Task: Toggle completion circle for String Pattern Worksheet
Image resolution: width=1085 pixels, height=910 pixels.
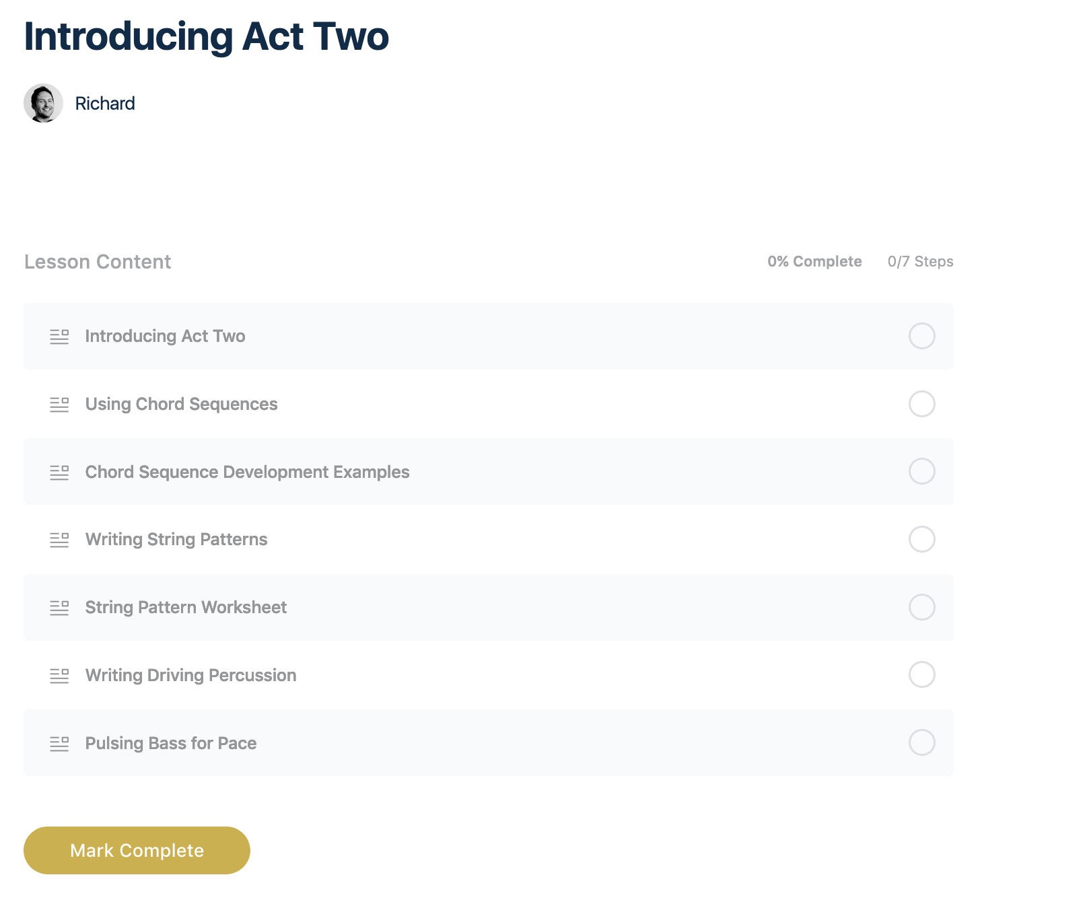Action: coord(921,607)
